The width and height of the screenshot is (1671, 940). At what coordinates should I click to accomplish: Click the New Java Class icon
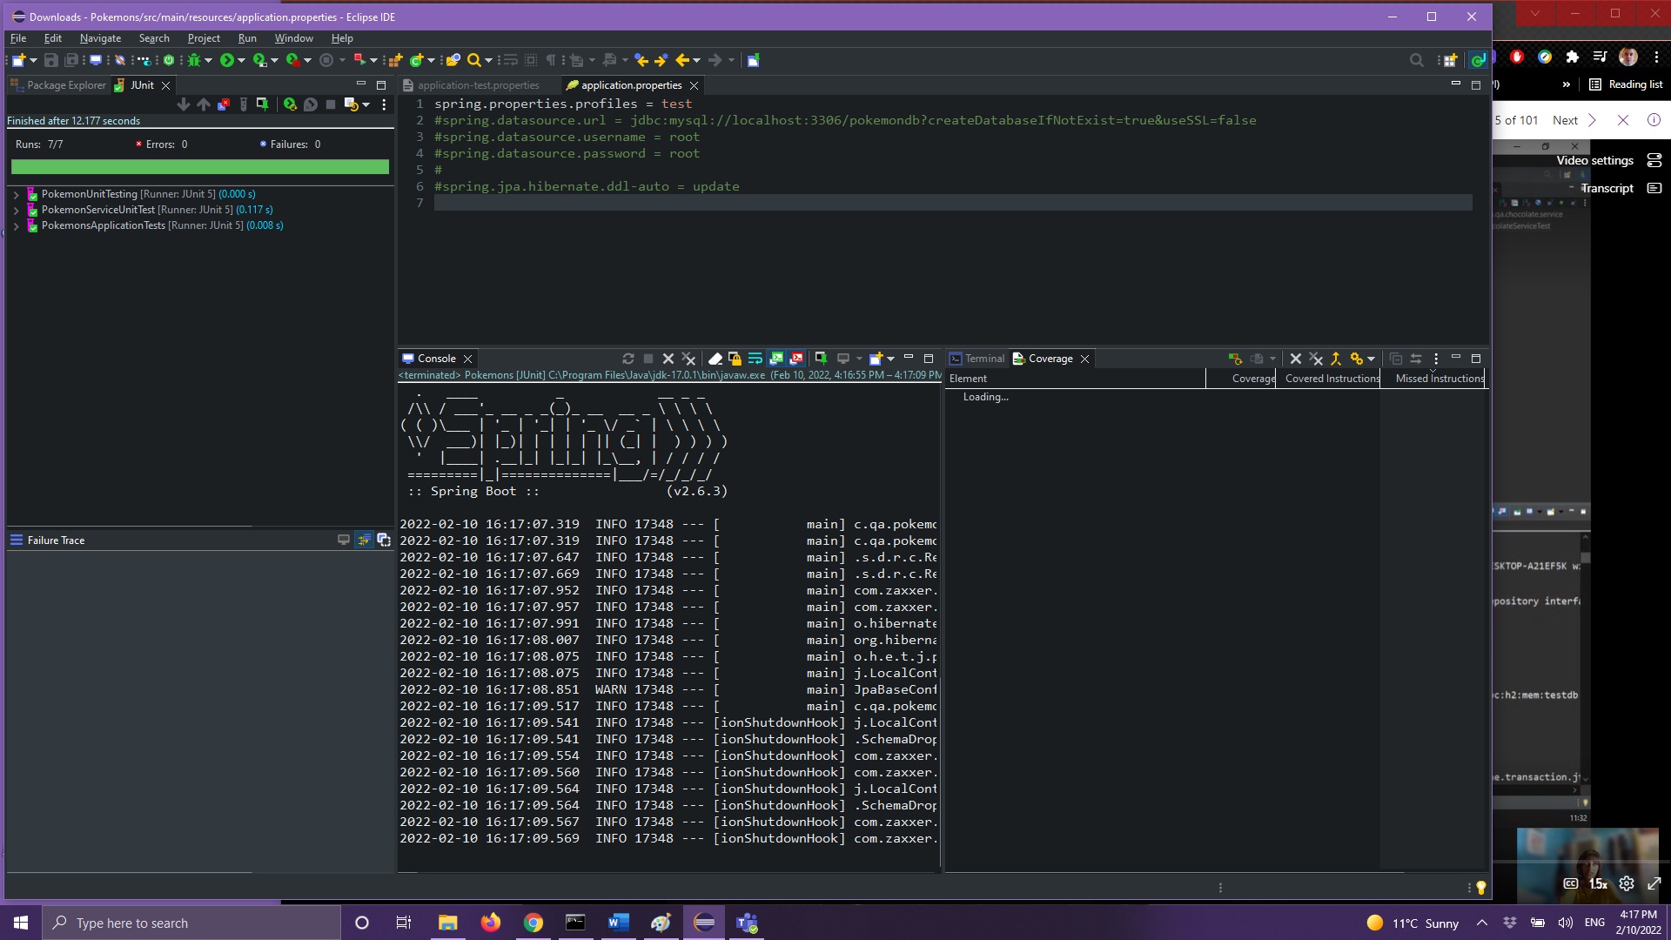click(416, 60)
